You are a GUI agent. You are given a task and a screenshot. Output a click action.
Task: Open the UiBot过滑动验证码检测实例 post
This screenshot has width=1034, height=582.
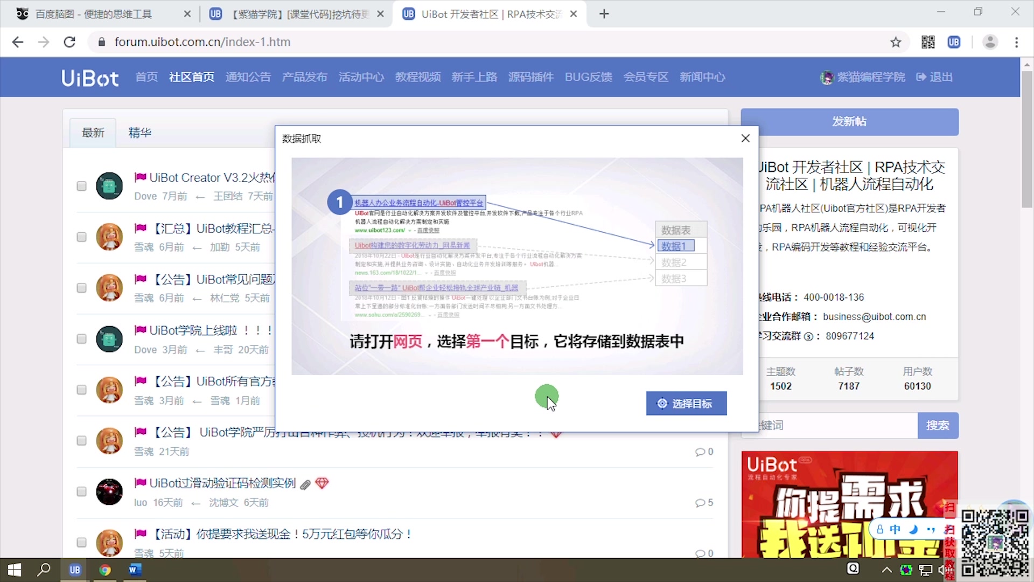pyautogui.click(x=222, y=483)
